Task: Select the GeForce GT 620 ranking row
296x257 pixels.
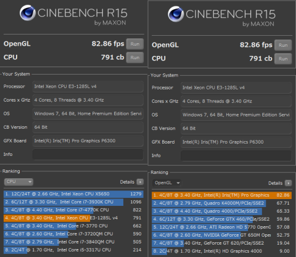Action: [221, 243]
